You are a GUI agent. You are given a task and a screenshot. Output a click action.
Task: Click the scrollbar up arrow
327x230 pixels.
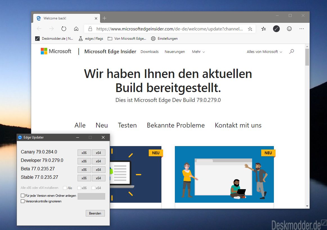[x=307, y=46]
